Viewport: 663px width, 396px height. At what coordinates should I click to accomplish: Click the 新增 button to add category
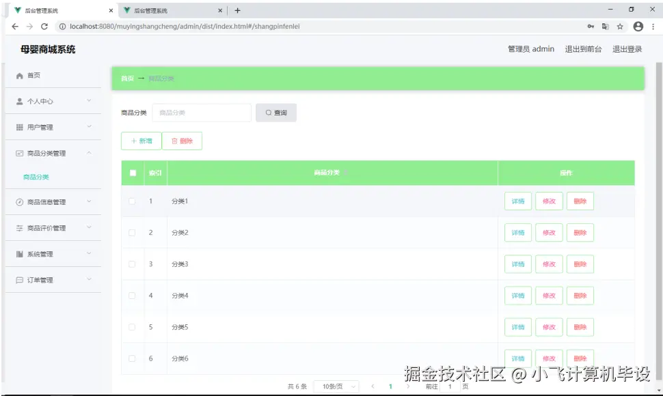[x=141, y=141]
